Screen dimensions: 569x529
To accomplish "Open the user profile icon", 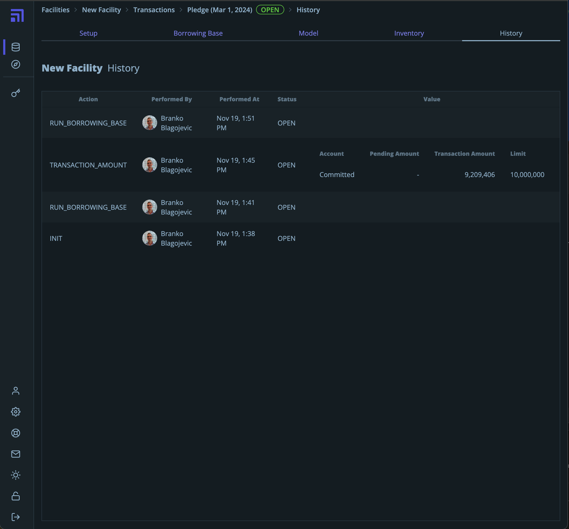I will [x=16, y=391].
